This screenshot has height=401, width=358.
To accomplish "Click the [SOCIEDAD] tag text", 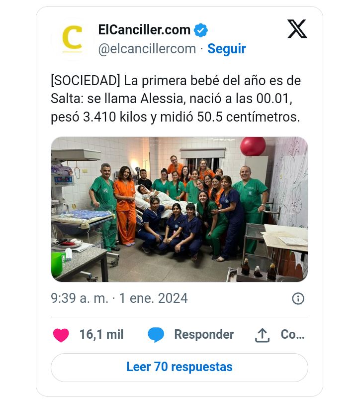I will coord(86,81).
